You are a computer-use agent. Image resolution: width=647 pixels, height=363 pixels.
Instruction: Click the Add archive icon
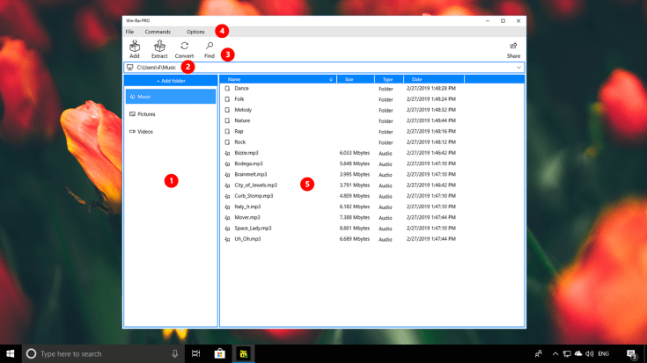pos(134,47)
